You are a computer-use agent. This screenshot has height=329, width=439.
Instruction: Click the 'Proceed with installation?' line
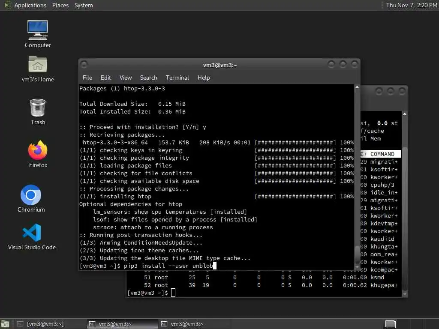click(143, 127)
